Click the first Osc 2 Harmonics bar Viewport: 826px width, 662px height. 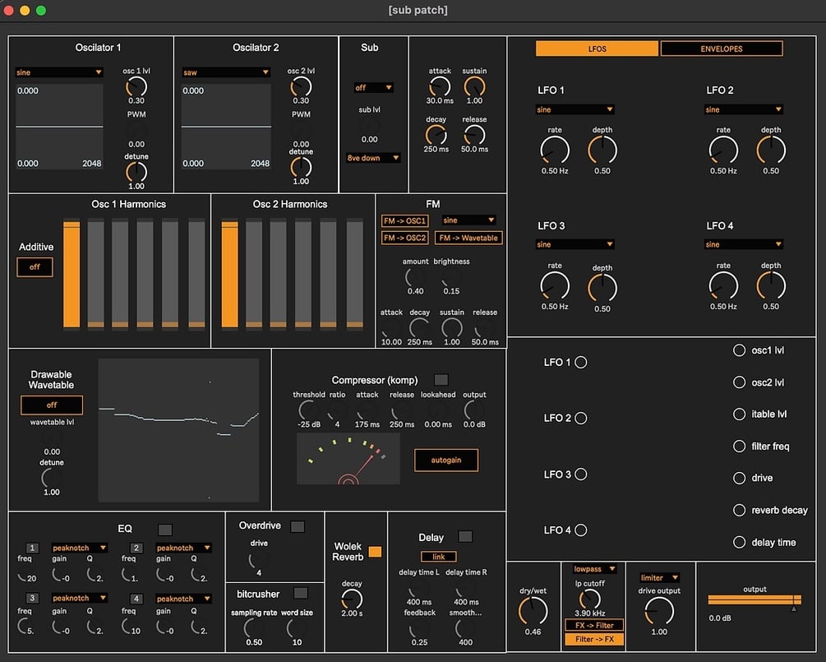point(229,274)
